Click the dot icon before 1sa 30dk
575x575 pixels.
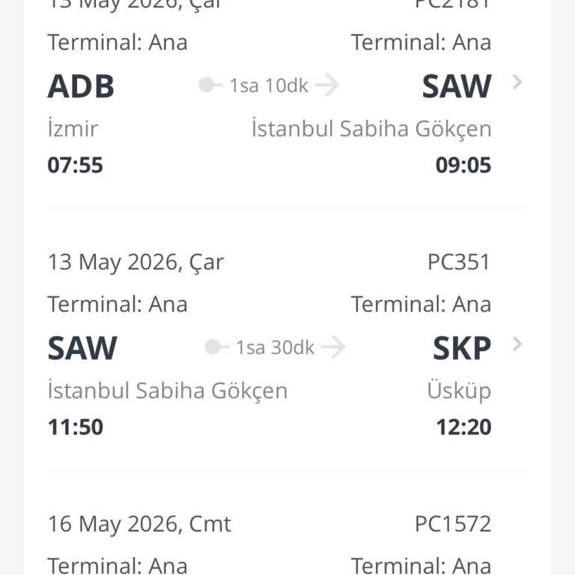(x=213, y=347)
